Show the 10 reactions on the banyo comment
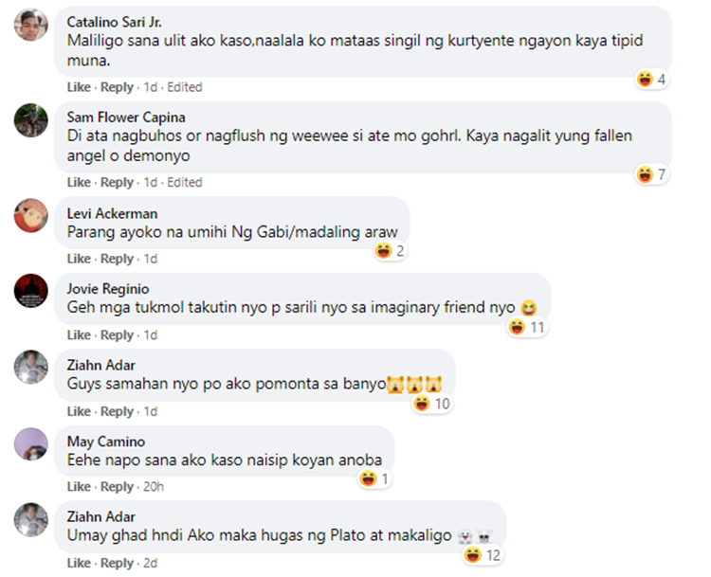Viewport: 711px width, 577px height. [x=432, y=404]
